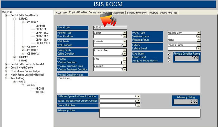This screenshot has width=218, height=127.
Task: Expand the CBRM01S tree node
Action: pos(23,50)
